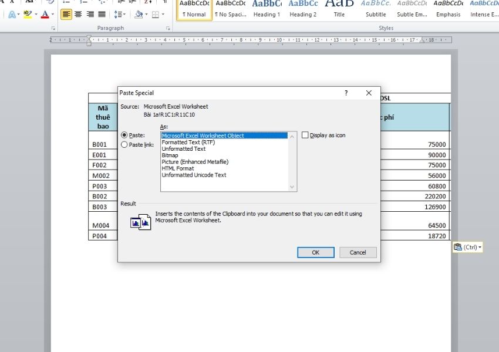Image resolution: width=499 pixels, height=352 pixels.
Task: Select Microsoft Excel Worksheet Object format
Action: [x=224, y=136]
